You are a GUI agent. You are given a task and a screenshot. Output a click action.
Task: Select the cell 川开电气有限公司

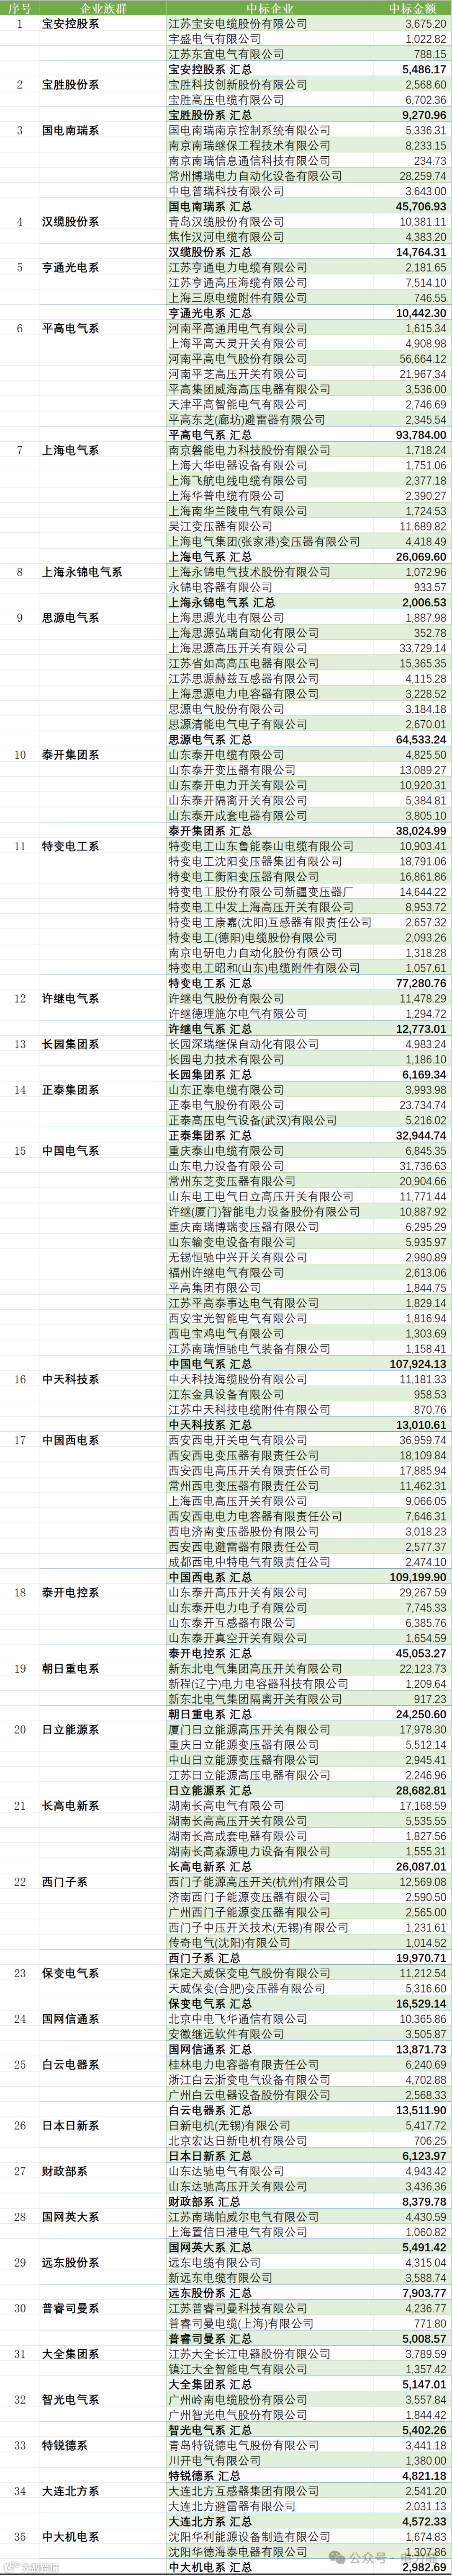coord(215,2460)
